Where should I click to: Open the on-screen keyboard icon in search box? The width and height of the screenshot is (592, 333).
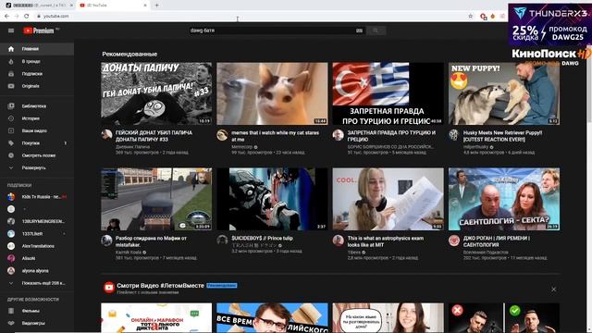click(359, 31)
